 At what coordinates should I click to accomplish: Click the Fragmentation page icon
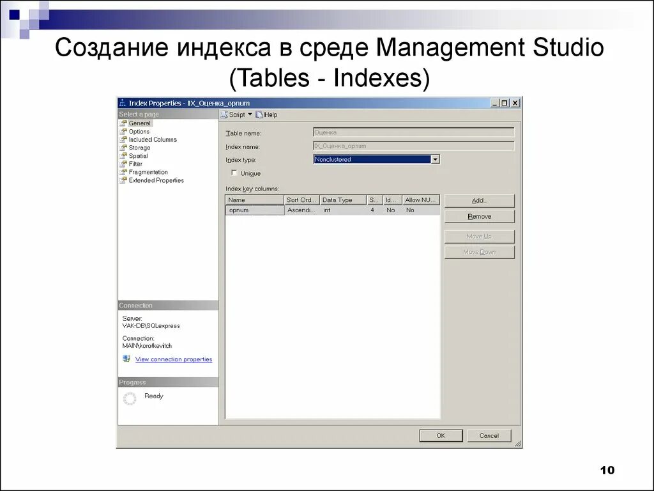coord(123,172)
